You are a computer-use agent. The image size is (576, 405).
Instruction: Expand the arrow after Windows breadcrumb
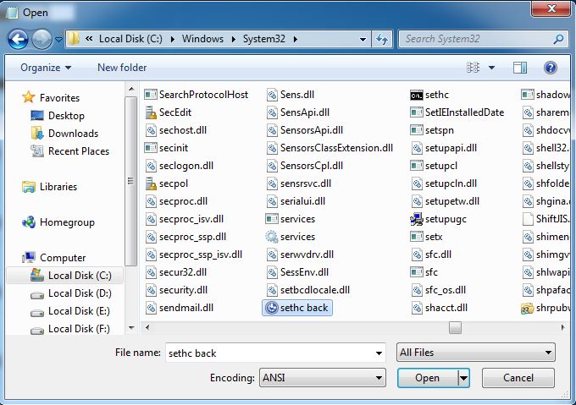[x=234, y=39]
